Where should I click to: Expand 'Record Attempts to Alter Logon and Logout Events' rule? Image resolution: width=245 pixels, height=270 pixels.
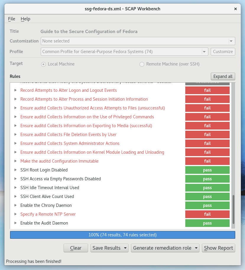pyautogui.click(x=15, y=90)
